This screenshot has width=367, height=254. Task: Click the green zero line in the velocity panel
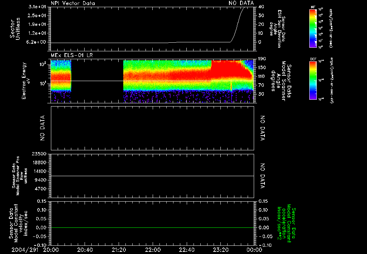(152, 227)
